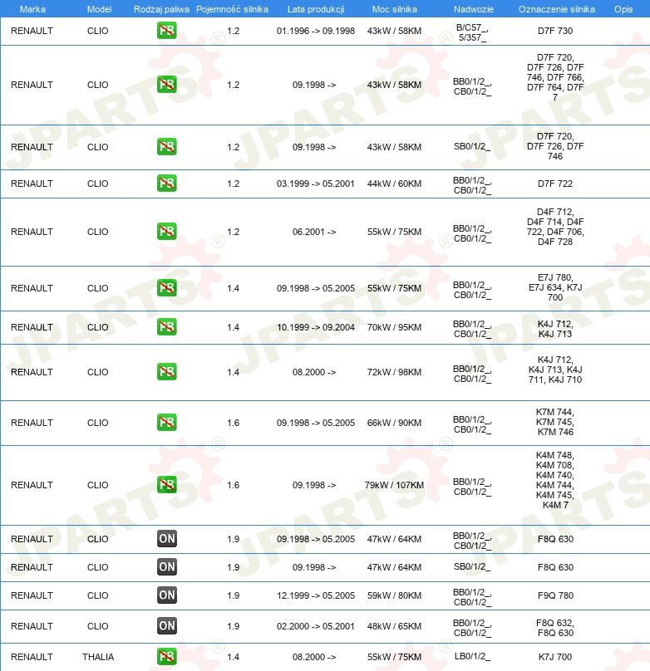Click the Oznaczenie silnika column header
The image size is (650, 671).
557,9
